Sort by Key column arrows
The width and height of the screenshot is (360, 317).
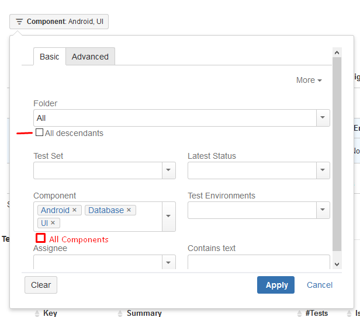pos(37,313)
